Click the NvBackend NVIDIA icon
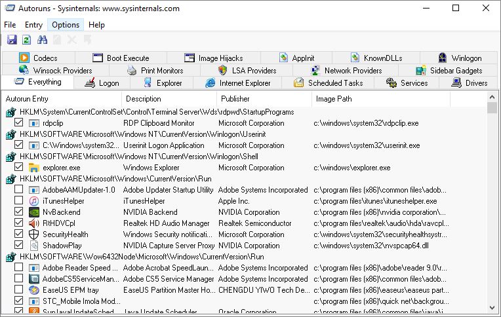The height and width of the screenshot is (317, 501). (x=34, y=212)
